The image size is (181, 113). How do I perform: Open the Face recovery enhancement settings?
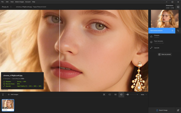click(165, 42)
